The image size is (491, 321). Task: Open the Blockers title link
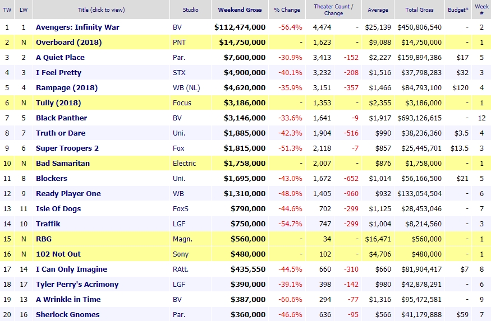click(52, 179)
